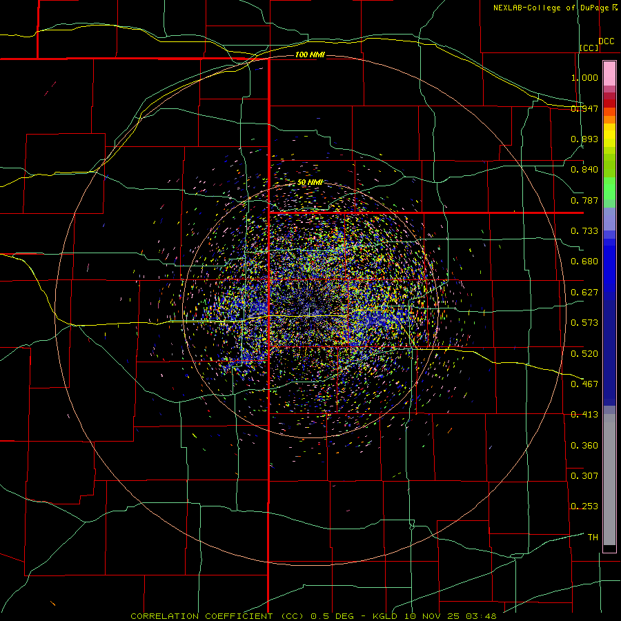
Task: Click the 0.413 scale value
Action: tap(584, 415)
